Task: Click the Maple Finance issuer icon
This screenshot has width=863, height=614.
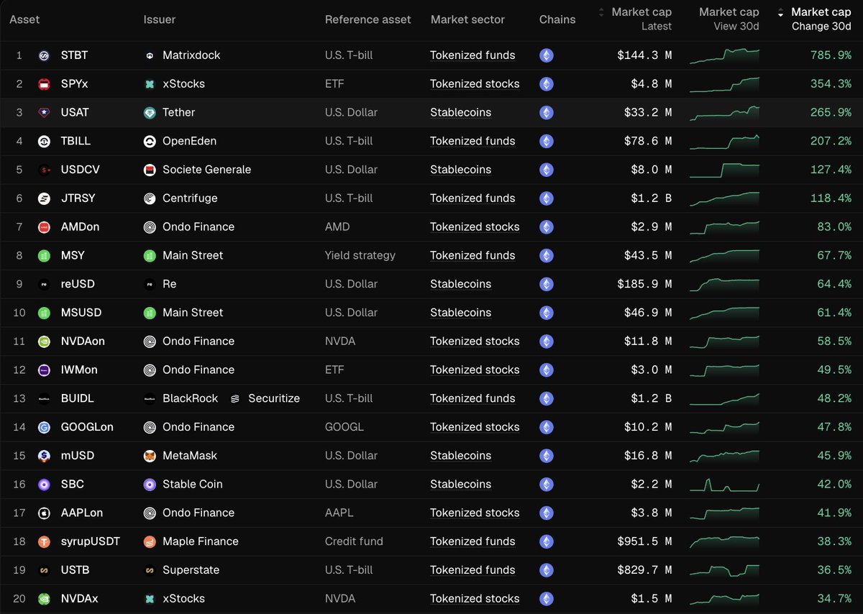Action: pyautogui.click(x=150, y=541)
